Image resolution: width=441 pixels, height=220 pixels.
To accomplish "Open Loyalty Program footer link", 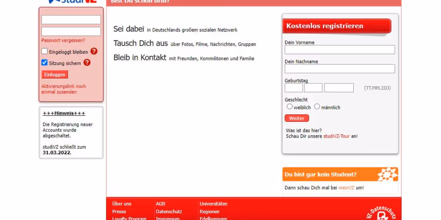I will [129, 219].
